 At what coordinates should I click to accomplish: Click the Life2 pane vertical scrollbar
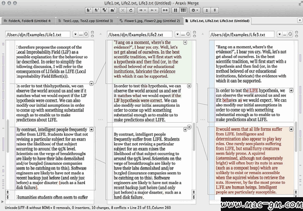(194, 137)
